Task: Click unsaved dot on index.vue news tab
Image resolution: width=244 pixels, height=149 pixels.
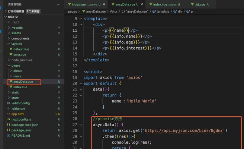Action: pos(104,4)
